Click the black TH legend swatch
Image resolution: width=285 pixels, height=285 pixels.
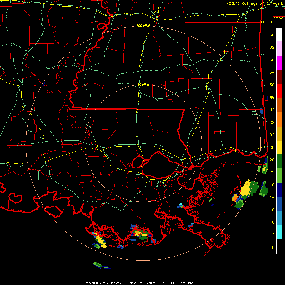click(280, 246)
